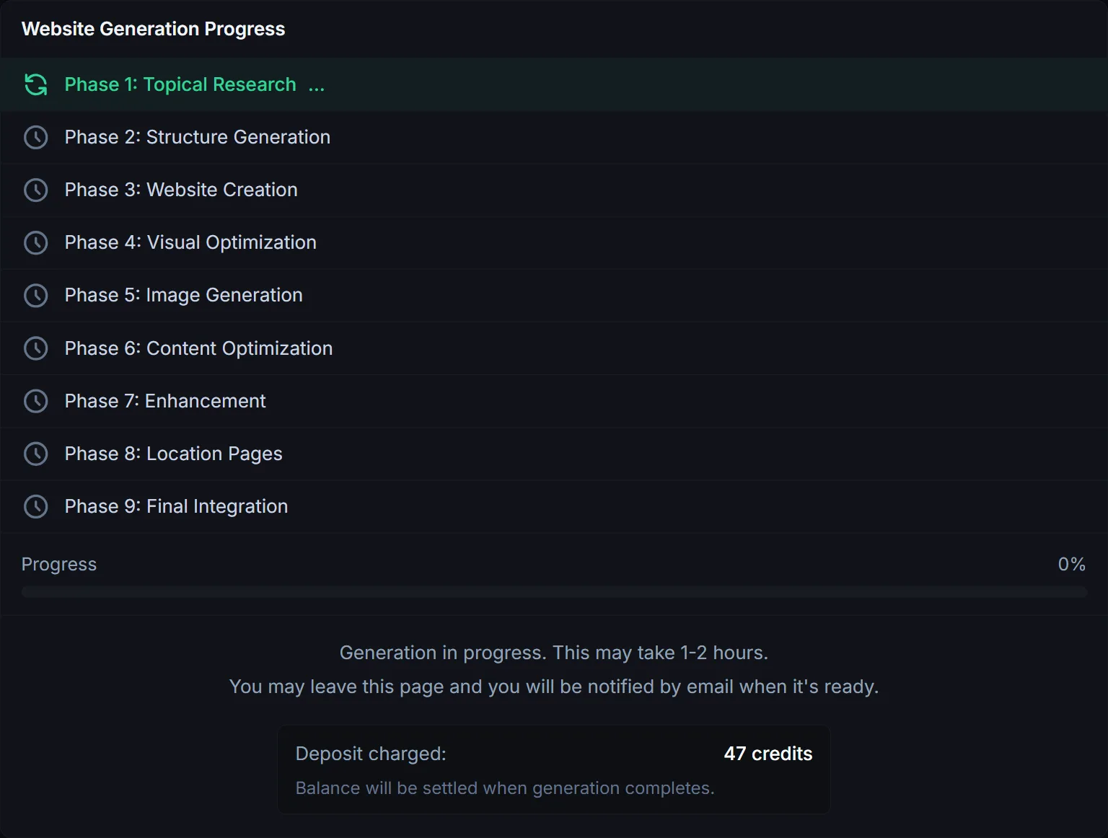Click the spinning refresh icon beside Phase 1
This screenshot has width=1108, height=838.
pyautogui.click(x=36, y=84)
